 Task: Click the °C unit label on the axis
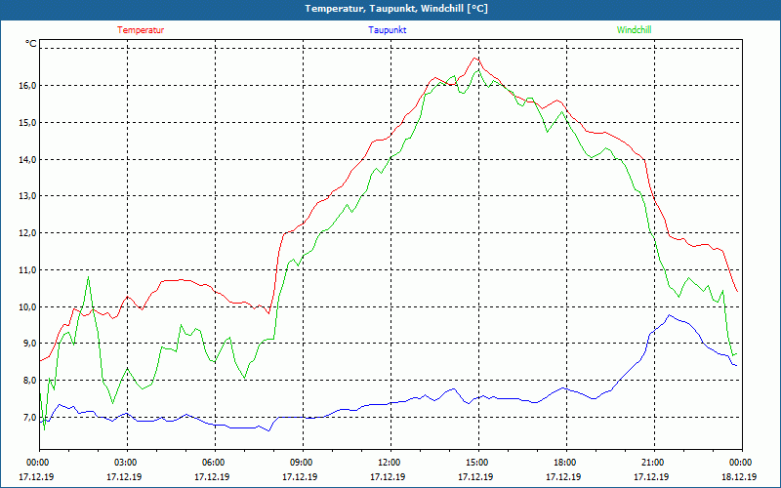pos(31,44)
